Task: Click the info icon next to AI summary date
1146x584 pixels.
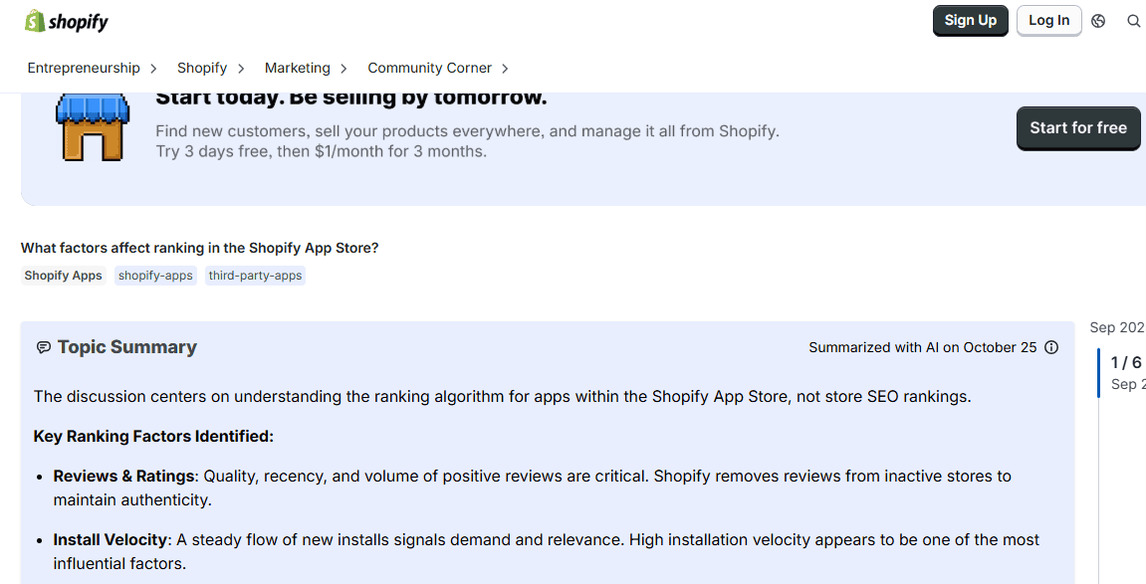Action: click(x=1051, y=347)
